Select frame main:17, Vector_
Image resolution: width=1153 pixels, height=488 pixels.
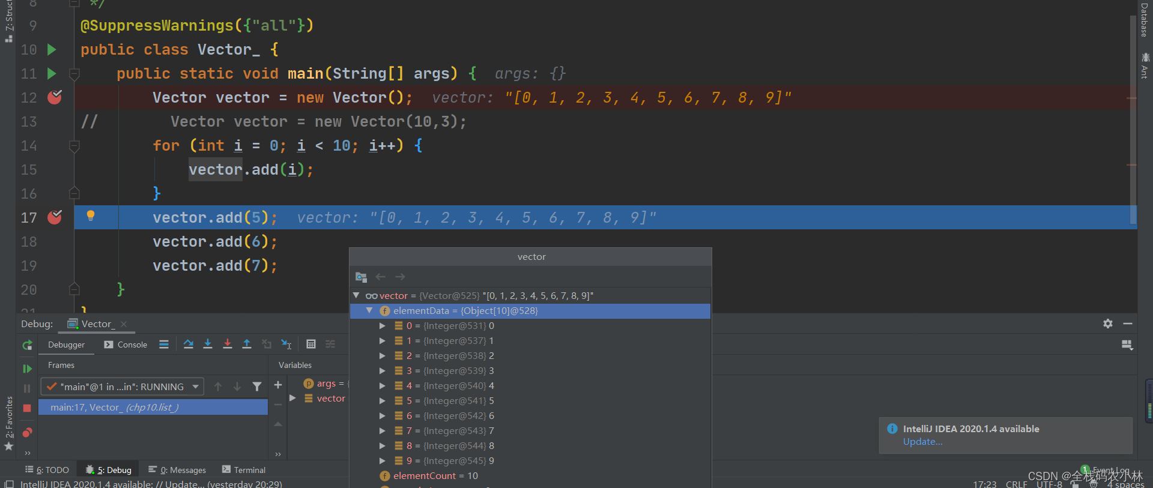click(x=153, y=407)
